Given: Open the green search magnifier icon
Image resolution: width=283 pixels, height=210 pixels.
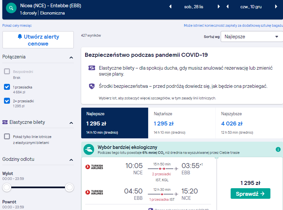Looking at the screenshot, I should pos(11,8).
